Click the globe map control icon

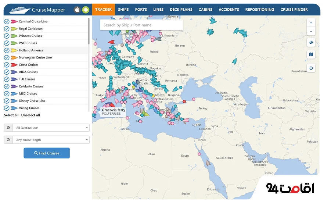click(x=311, y=43)
